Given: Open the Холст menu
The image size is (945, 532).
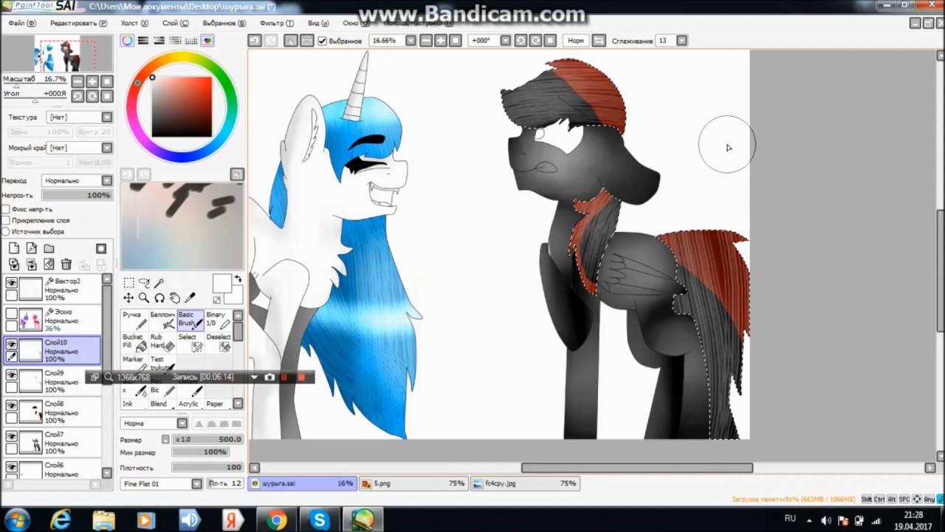Looking at the screenshot, I should coord(134,23).
